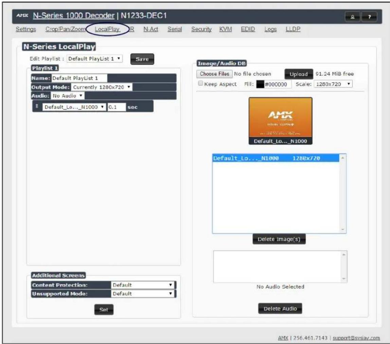The height and width of the screenshot is (344, 390).
Task: Click the audio list scrollbar down arrow
Action: point(344,278)
